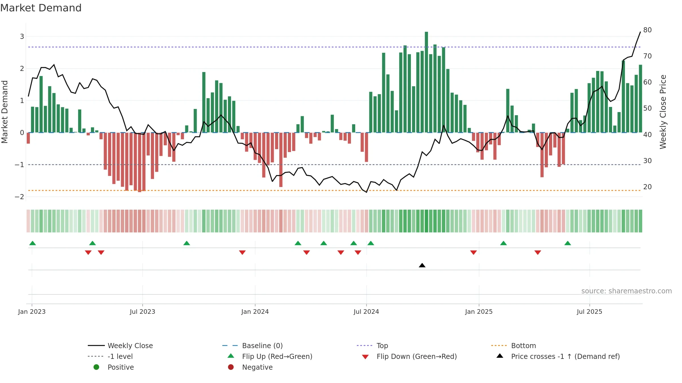Screen dimensions: 682x383
Task: Click the Flip Up green triangle legend icon
Action: point(231,356)
